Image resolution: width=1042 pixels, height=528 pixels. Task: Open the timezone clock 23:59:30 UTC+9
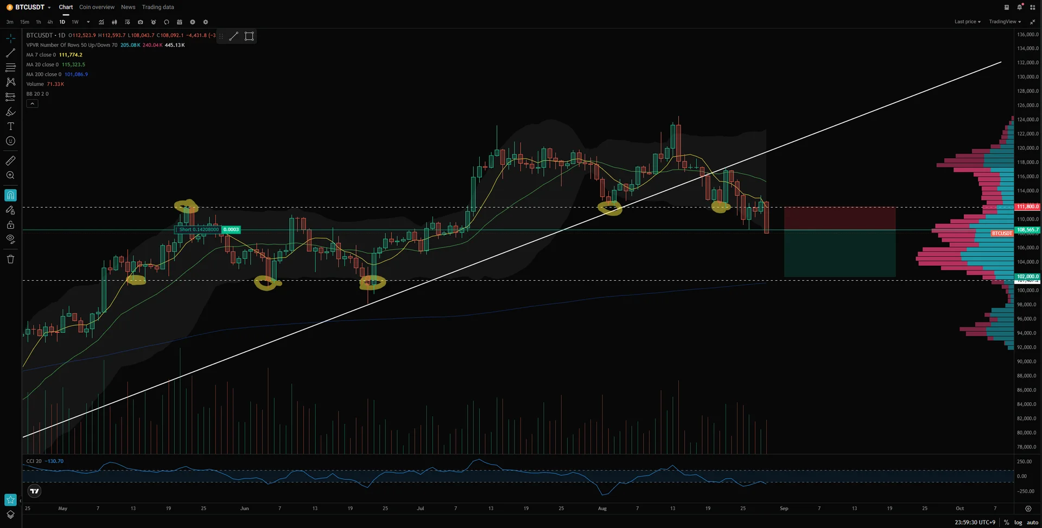(975, 523)
